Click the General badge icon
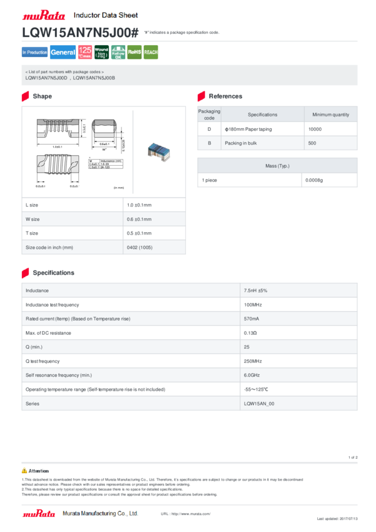376x532 pixels. 63,52
